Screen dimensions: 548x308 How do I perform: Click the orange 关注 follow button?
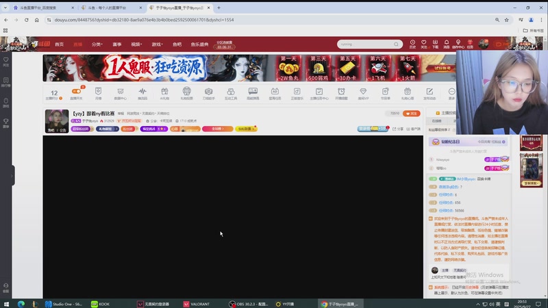point(412,114)
